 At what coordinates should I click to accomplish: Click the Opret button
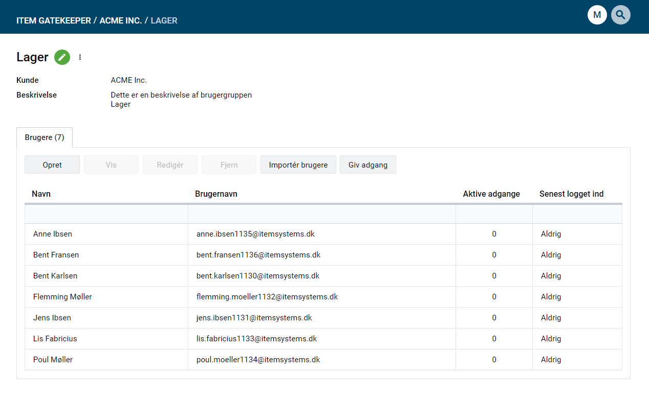pyautogui.click(x=52, y=165)
